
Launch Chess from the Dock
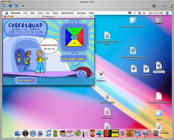[x=122, y=134]
